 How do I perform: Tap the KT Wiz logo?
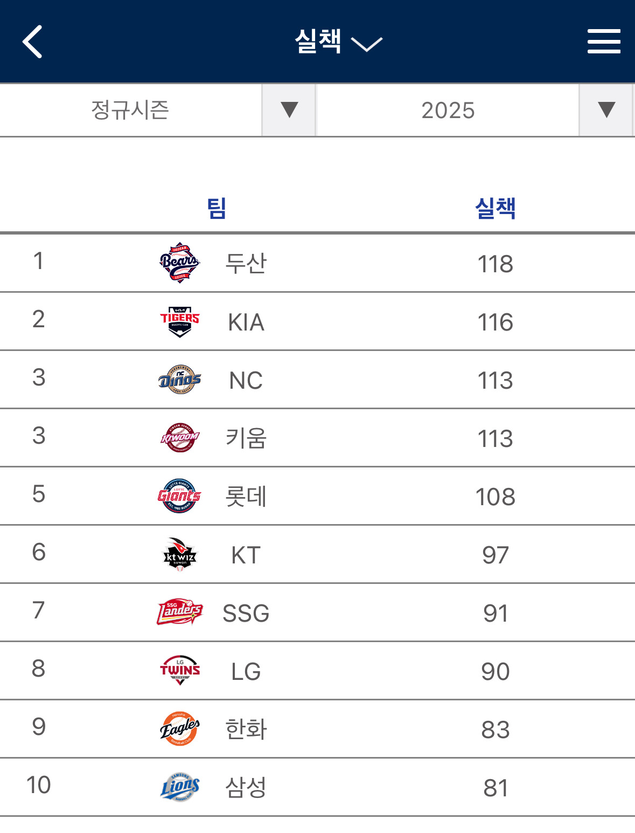[x=180, y=554]
